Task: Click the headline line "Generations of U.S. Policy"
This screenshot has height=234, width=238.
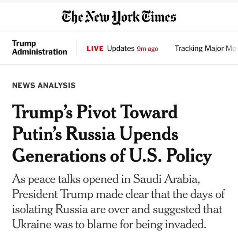Action: tap(112, 156)
